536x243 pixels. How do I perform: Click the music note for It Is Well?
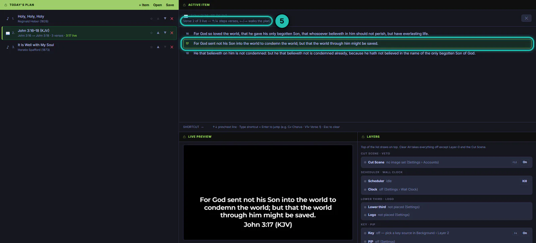pyautogui.click(x=8, y=47)
